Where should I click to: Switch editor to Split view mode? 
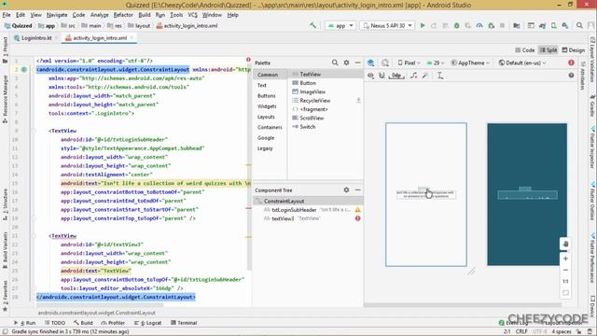pyautogui.click(x=548, y=49)
